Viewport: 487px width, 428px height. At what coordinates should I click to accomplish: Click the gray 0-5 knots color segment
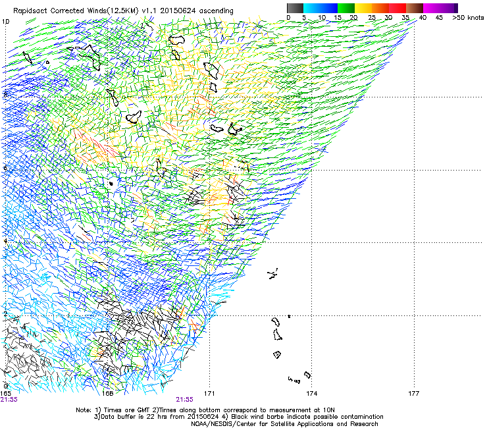coord(295,8)
